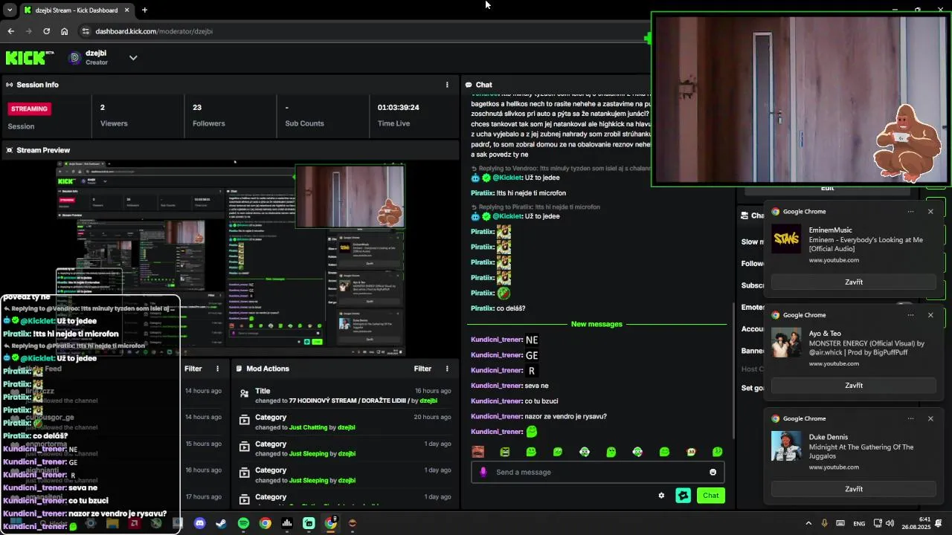Image resolution: width=952 pixels, height=535 pixels.
Task: Open the Filter in Mod Actions panel
Action: coord(422,369)
